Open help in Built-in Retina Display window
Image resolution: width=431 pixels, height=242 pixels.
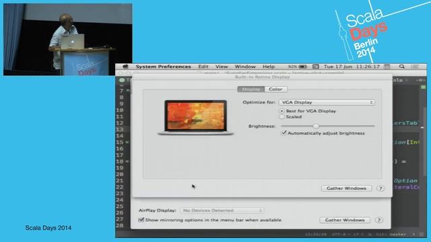[x=380, y=188]
